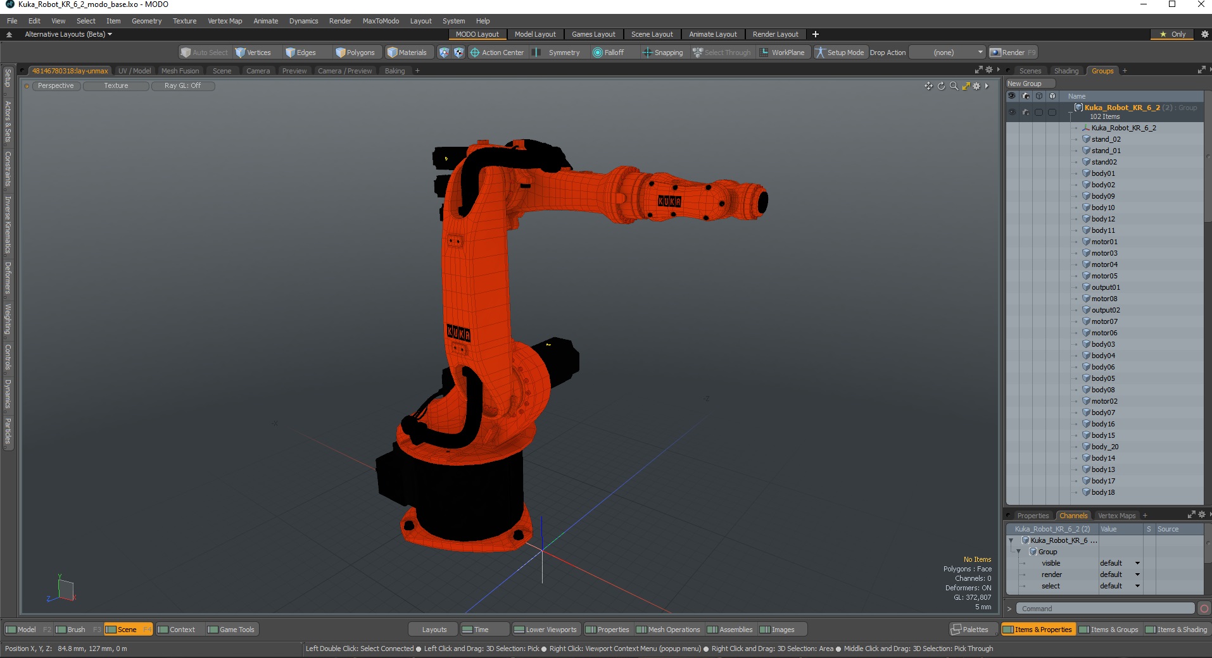Collapse Kuka_Robot_KR_6 channel tree
Viewport: 1212px width, 658px height.
click(1011, 540)
